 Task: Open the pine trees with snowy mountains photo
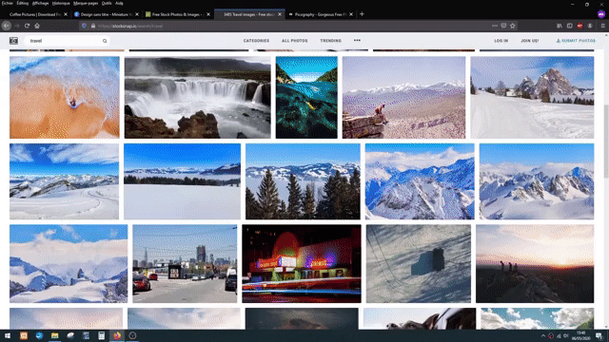303,181
